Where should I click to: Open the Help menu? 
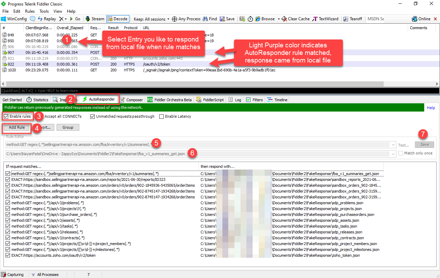click(71, 11)
